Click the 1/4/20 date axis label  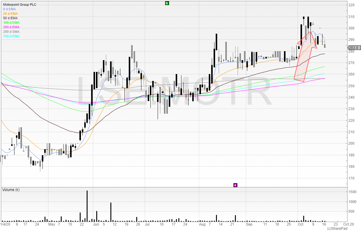[5, 224]
